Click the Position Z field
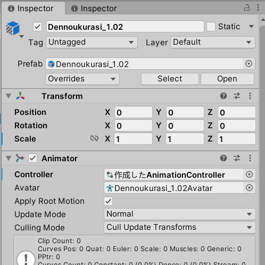This screenshot has width=265, height=265. point(237,112)
